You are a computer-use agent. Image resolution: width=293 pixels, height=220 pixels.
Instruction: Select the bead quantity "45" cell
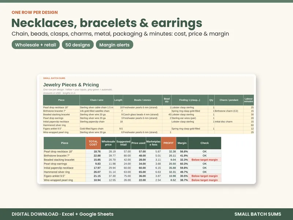point(167,114)
